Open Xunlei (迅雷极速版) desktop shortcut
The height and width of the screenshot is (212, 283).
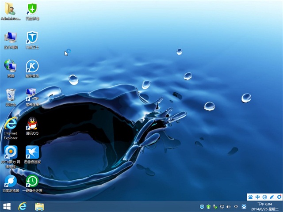[32, 153]
